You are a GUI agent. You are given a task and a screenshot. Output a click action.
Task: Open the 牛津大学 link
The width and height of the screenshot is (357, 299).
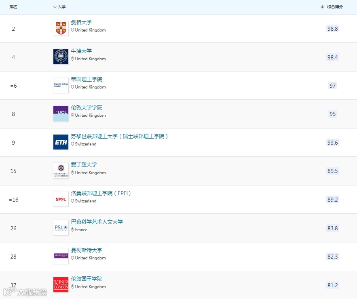pos(81,51)
